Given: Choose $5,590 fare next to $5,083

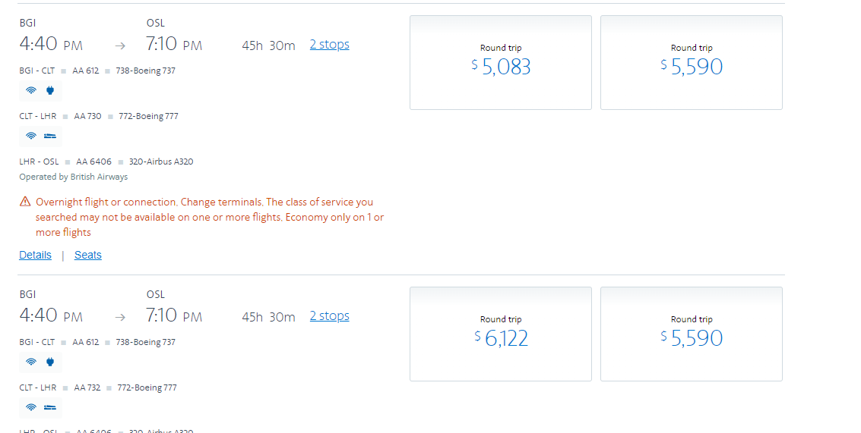Looking at the screenshot, I should tap(692, 62).
